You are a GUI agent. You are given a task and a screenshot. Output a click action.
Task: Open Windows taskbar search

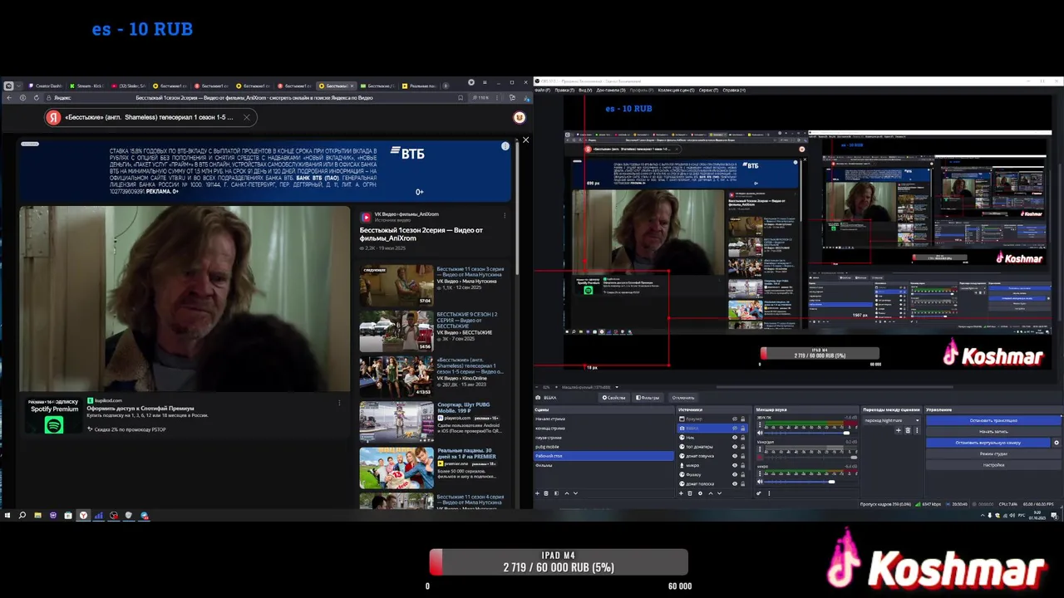point(22,515)
